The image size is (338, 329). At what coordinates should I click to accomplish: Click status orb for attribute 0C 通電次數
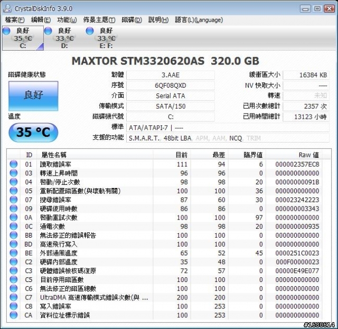pos(14,226)
